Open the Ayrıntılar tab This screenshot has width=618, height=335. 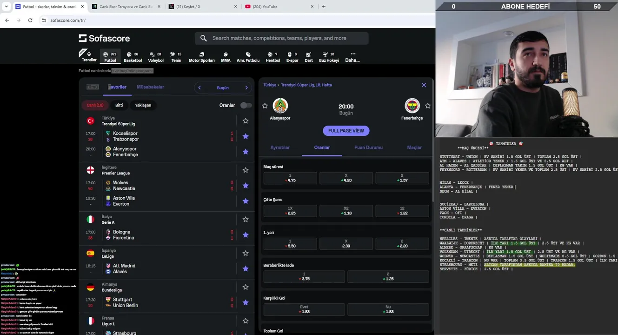pyautogui.click(x=280, y=147)
